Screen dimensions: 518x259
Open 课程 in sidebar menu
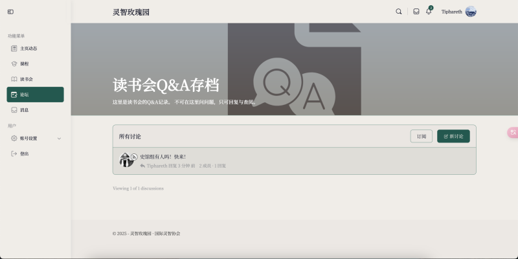click(x=36, y=63)
